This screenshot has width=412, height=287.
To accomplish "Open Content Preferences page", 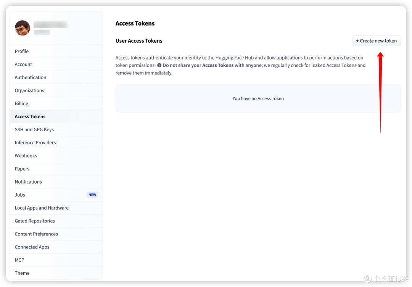I will coord(56,234).
